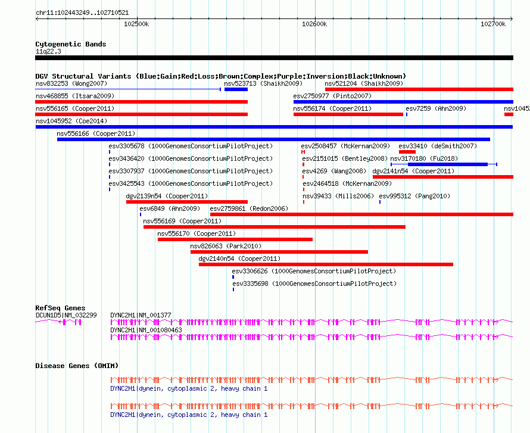Open the dgv2140n54 (Cooper2011) variant bar
The image size is (530, 433).
click(x=326, y=264)
